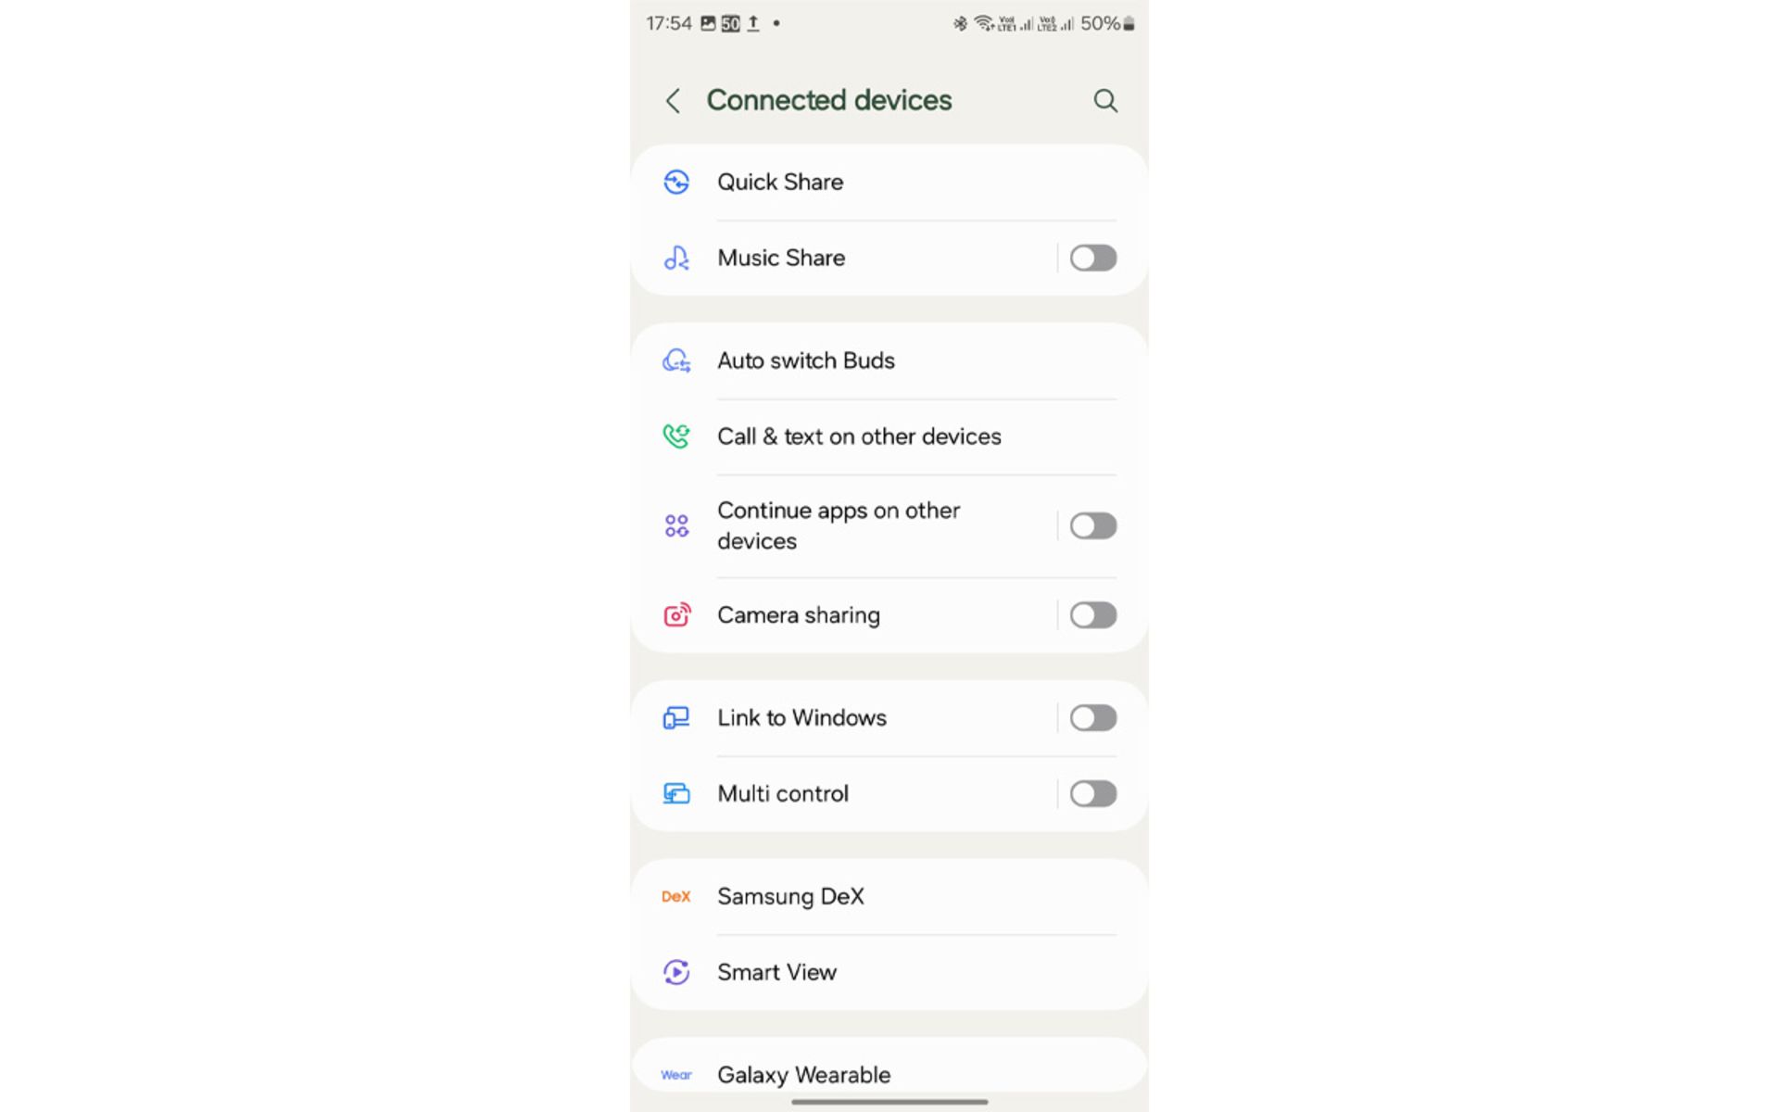Viewport: 1779px width, 1112px height.
Task: Enable the Multi control toggle
Action: (x=1092, y=794)
